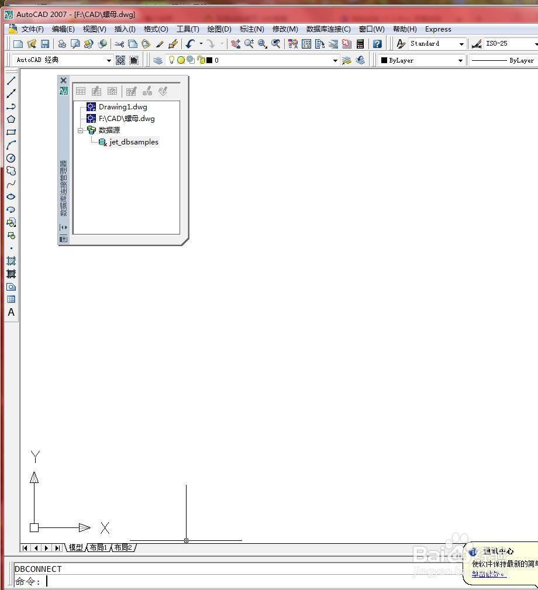Click the Pan realtime icon

(x=236, y=44)
